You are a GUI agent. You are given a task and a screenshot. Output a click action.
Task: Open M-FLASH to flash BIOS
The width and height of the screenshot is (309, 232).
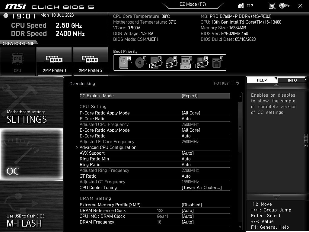(32, 206)
